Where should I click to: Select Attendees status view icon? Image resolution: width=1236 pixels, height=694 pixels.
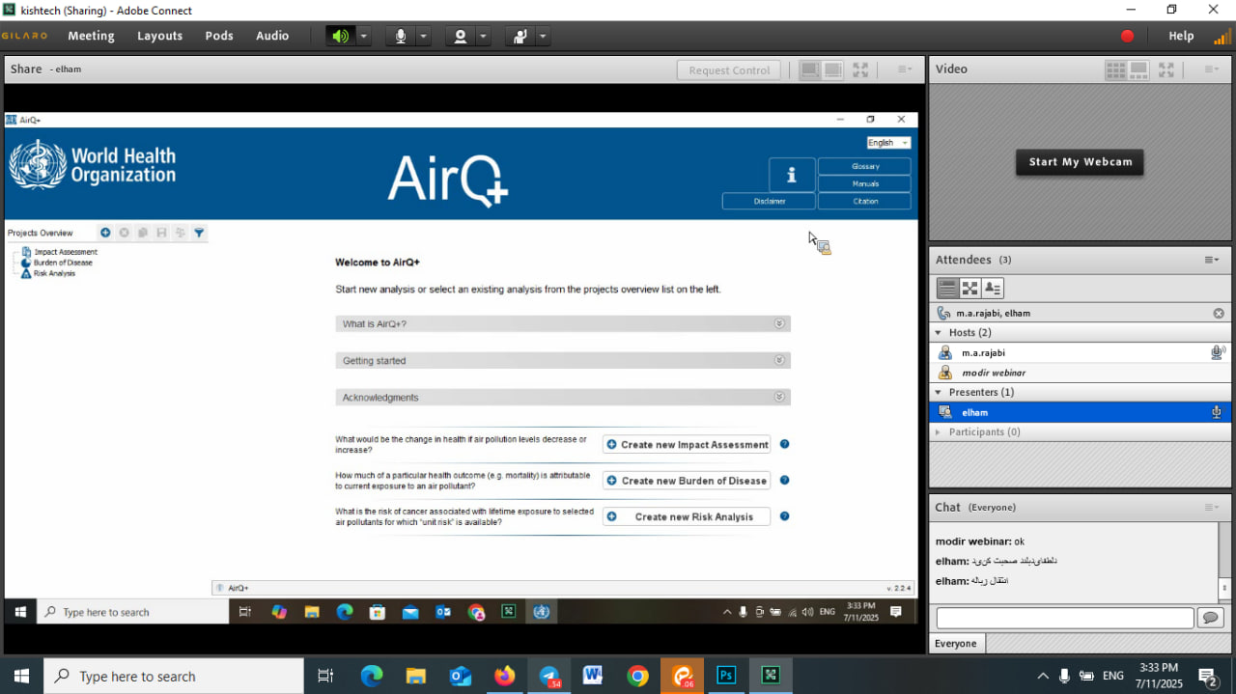(x=992, y=288)
